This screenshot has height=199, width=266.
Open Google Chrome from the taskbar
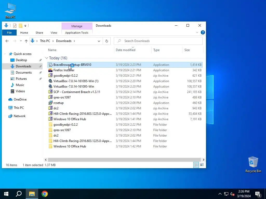(45, 194)
